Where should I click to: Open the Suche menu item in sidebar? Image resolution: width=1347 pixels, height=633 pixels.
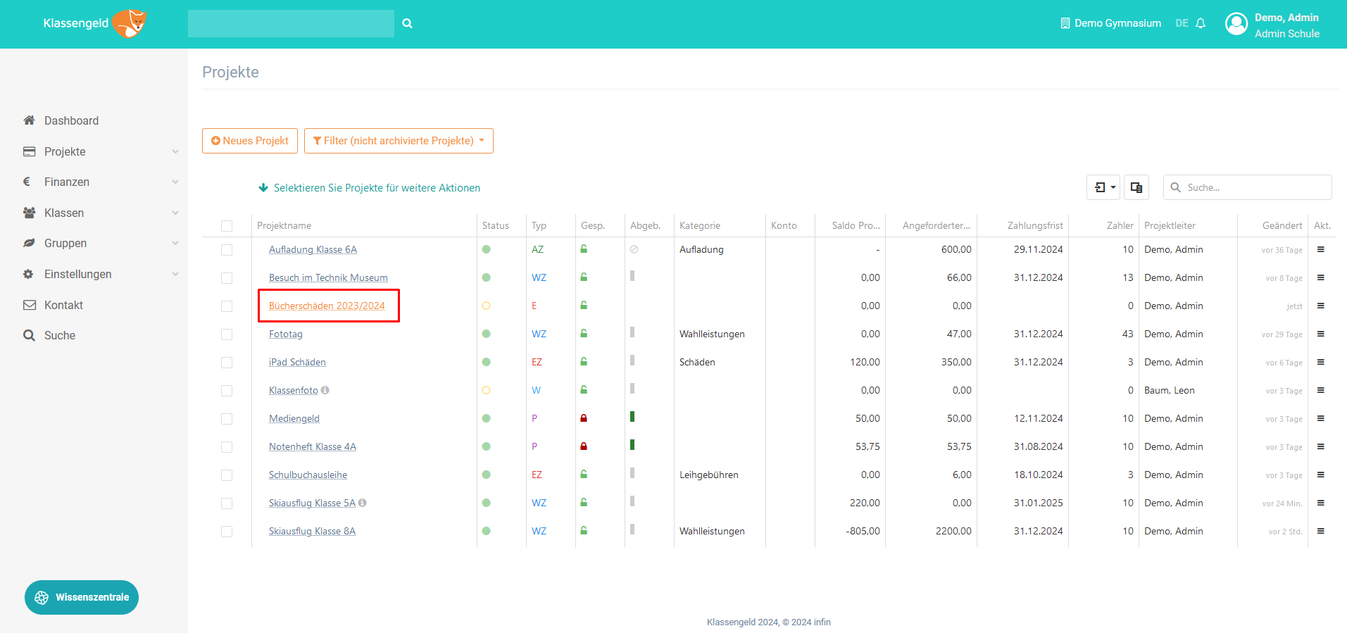tap(59, 335)
